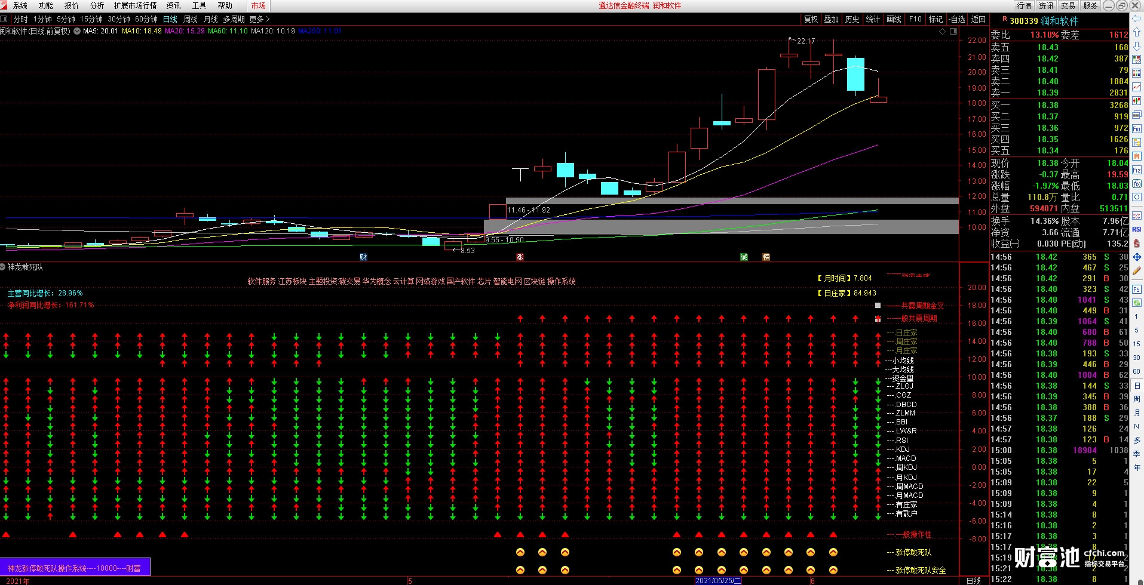Select 年 period in right sidebar
Screen dimensions: 1144x585
pos(1137,467)
